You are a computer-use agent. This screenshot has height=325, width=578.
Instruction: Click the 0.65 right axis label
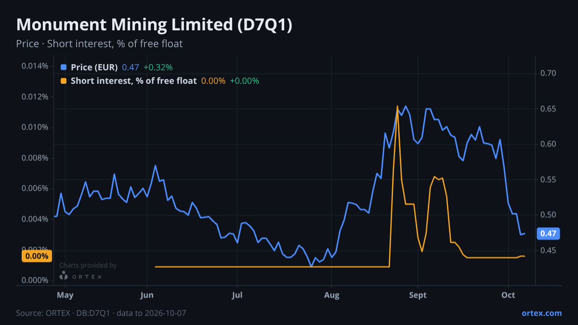[x=549, y=109]
